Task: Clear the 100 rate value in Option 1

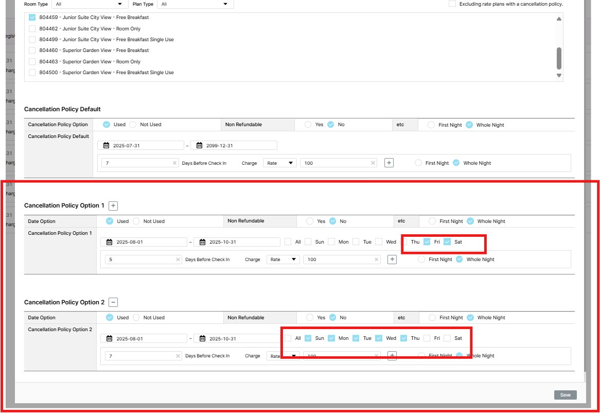Action: point(377,260)
